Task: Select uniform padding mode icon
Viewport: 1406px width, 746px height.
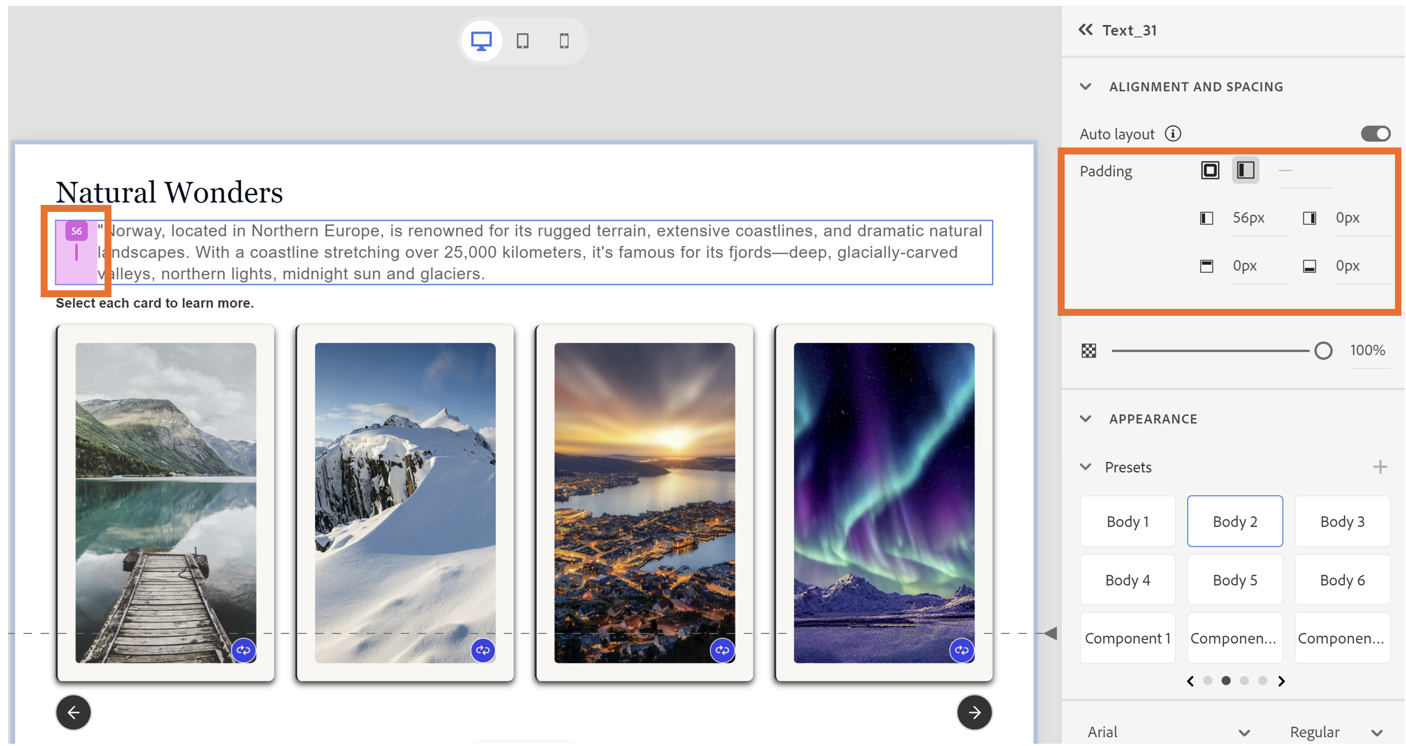Action: tap(1210, 171)
